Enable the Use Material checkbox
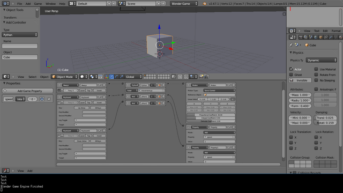The width and height of the screenshot is (343, 193). click(316, 69)
